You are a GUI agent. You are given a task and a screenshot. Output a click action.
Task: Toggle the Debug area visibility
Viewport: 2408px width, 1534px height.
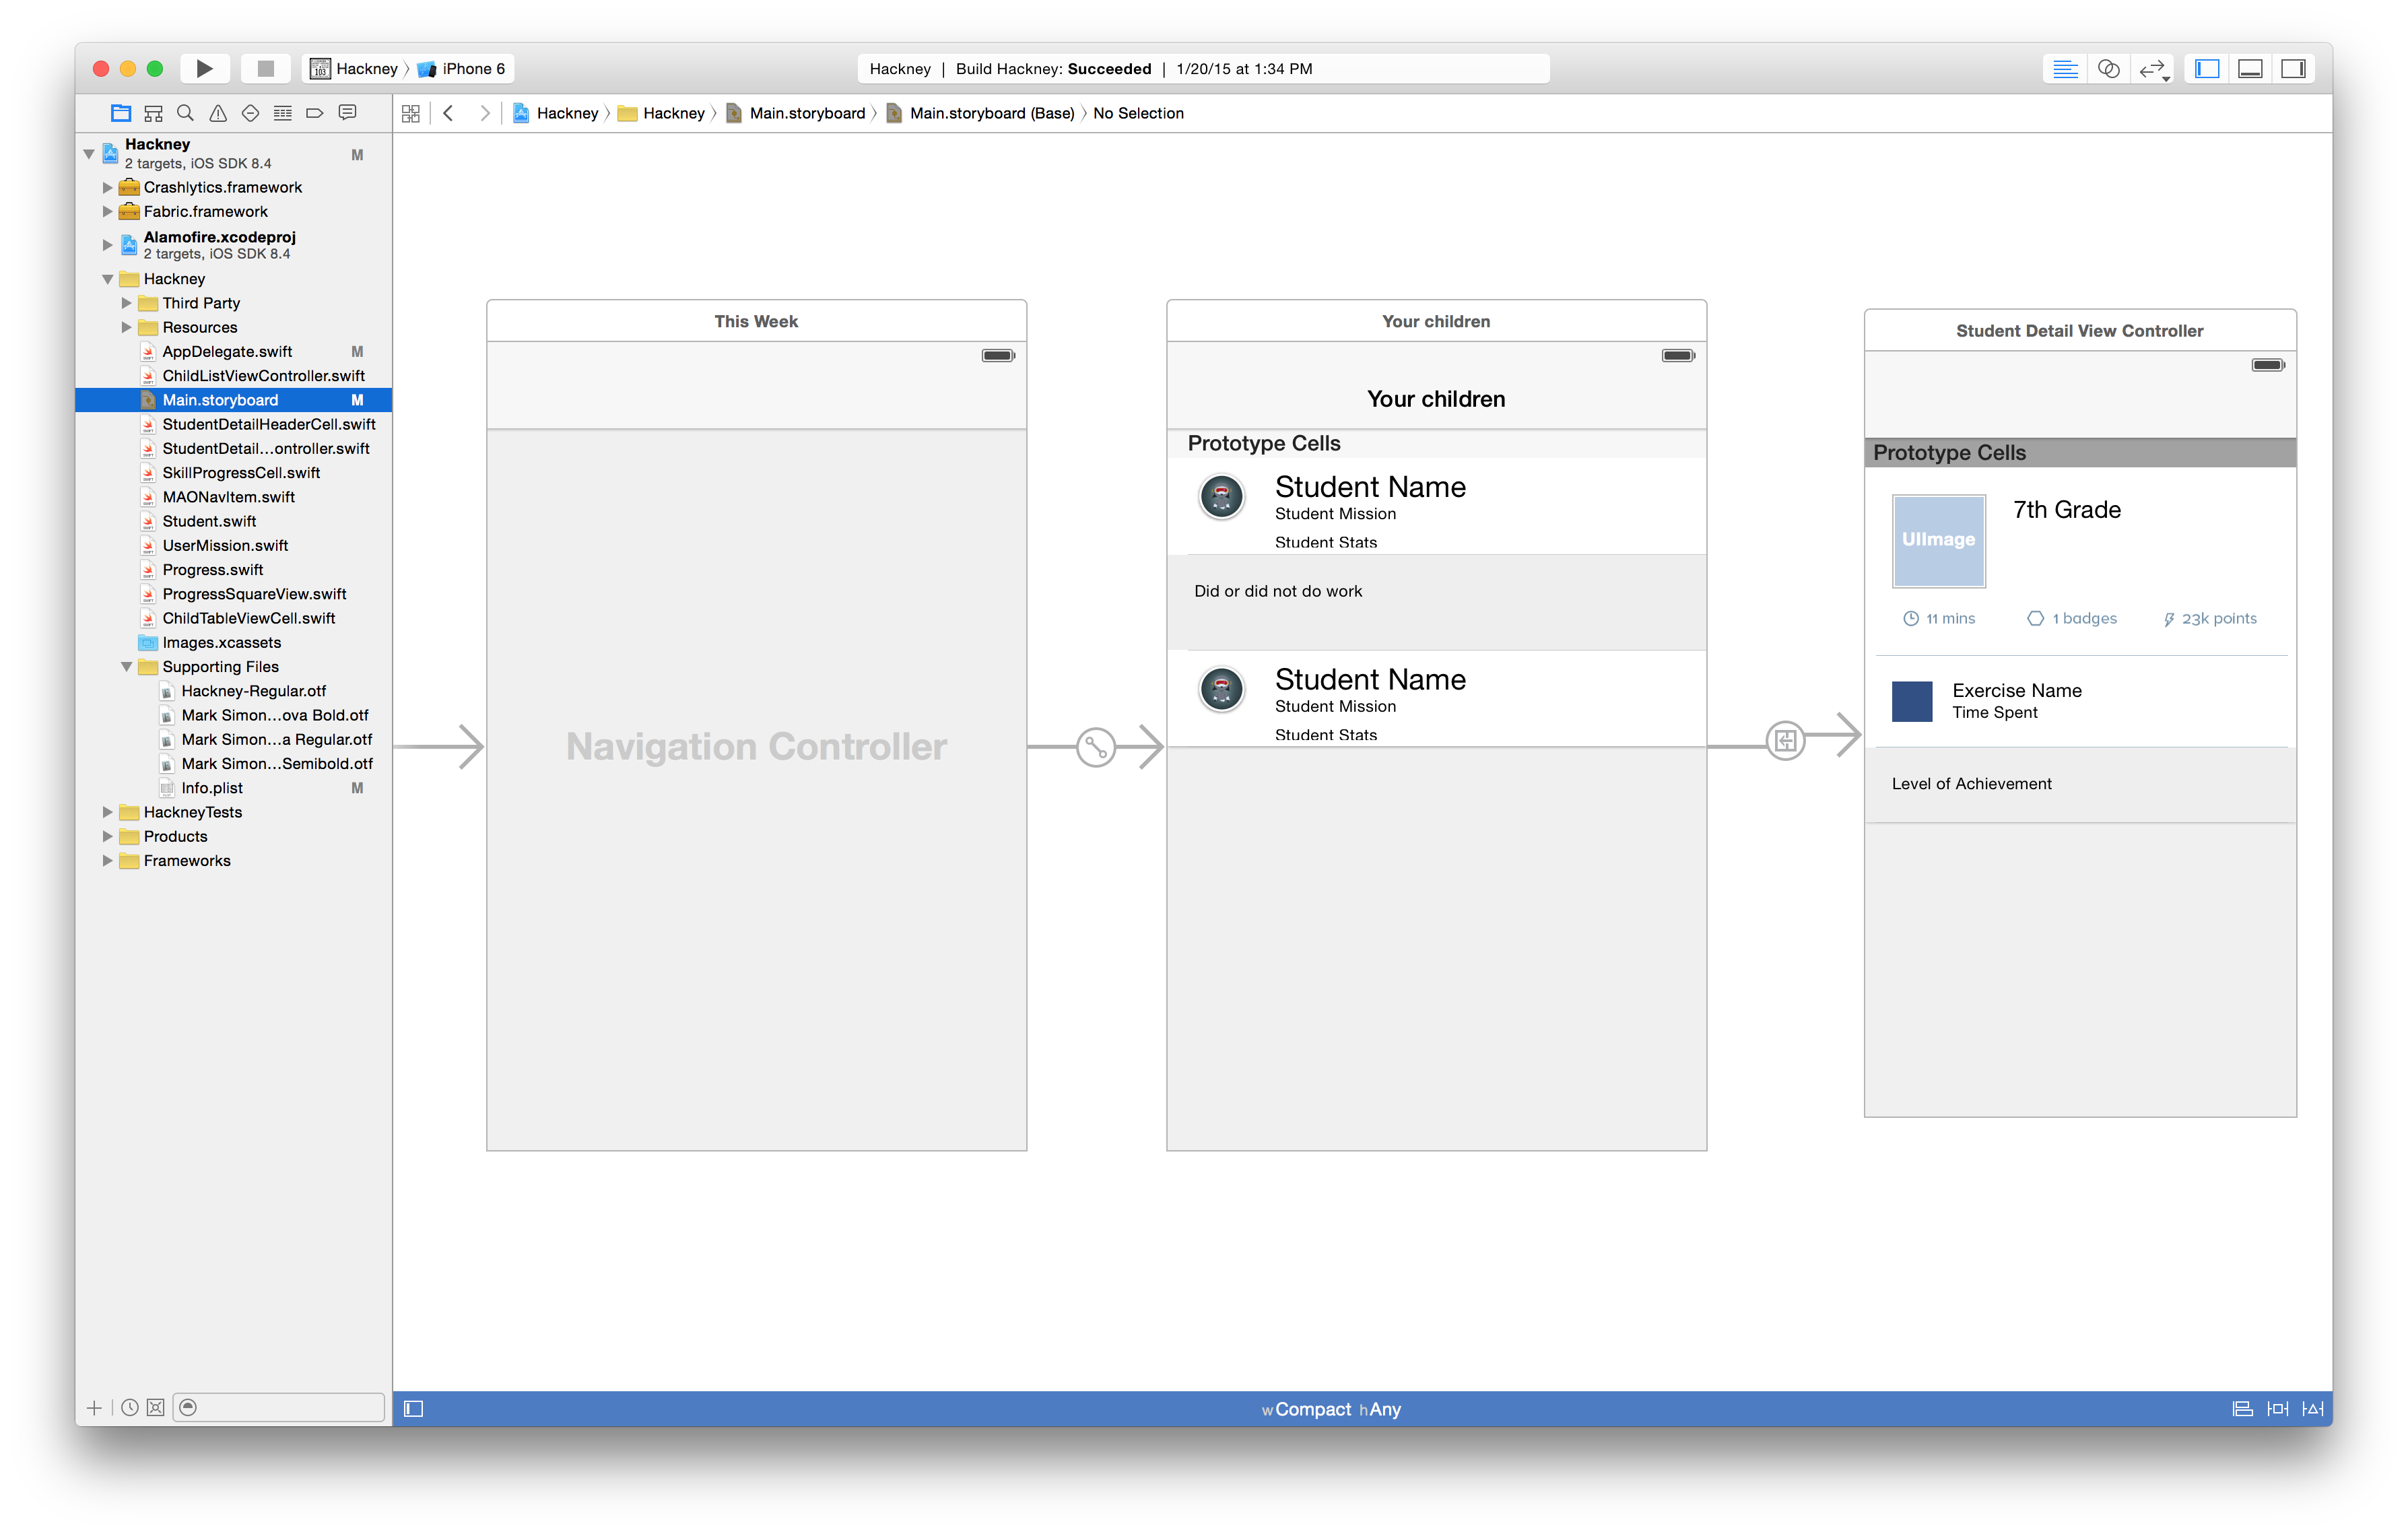pos(2250,68)
